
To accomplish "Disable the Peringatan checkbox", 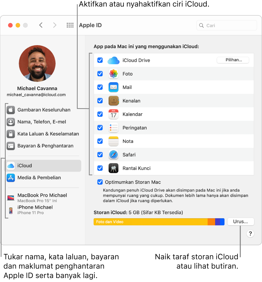I will tap(100, 128).
